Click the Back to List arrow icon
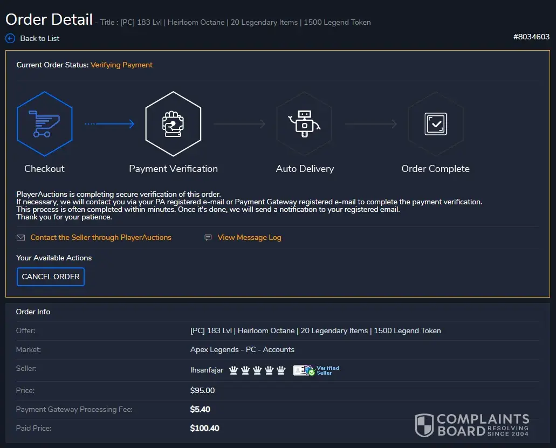This screenshot has width=556, height=448. 10,38
